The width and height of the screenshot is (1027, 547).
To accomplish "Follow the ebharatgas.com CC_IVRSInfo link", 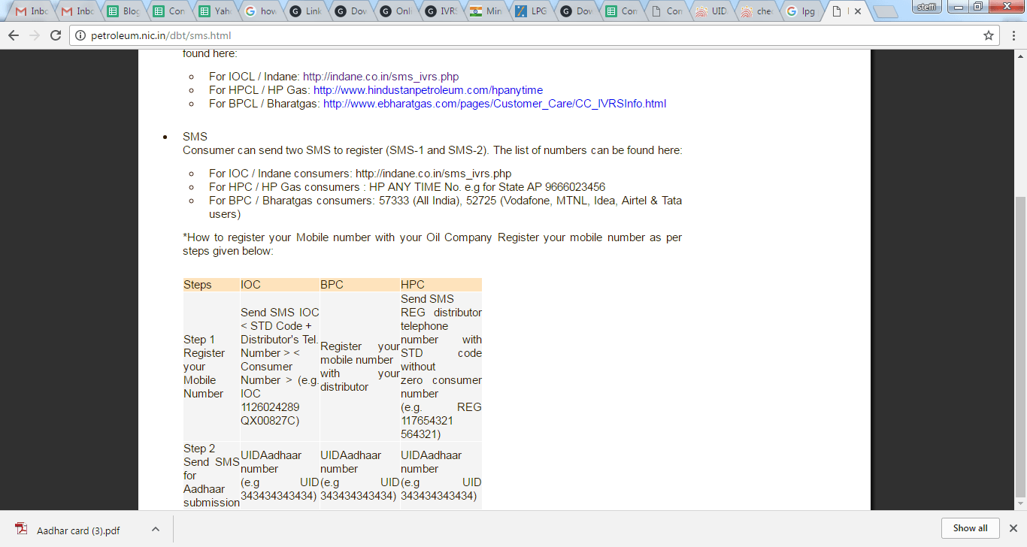I will click(494, 104).
